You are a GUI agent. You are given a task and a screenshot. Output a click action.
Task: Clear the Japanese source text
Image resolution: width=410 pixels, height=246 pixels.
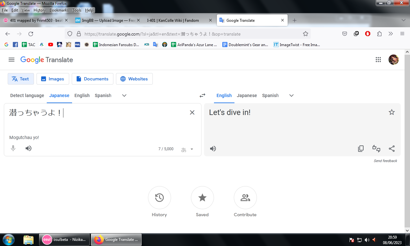192,112
